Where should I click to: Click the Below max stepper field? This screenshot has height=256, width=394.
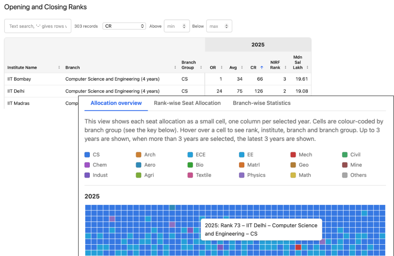pos(219,26)
